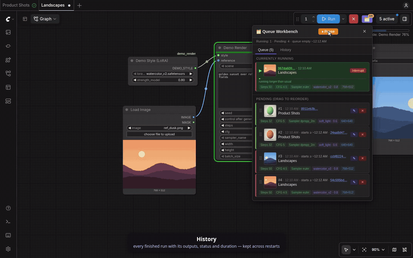Pause the queue in Queue Workbench

click(328, 31)
